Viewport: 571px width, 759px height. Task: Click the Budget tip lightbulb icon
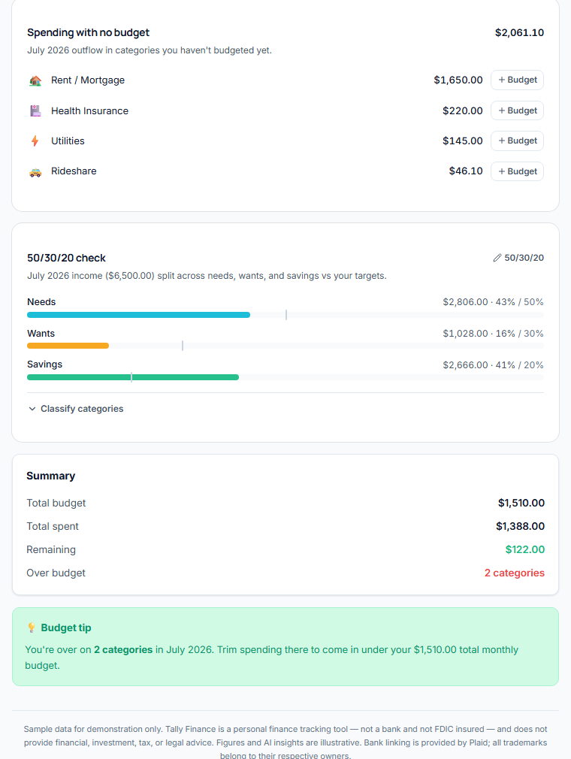[32, 627]
